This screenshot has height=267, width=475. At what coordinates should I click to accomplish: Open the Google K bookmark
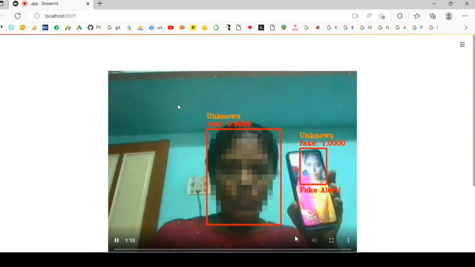pos(332,28)
